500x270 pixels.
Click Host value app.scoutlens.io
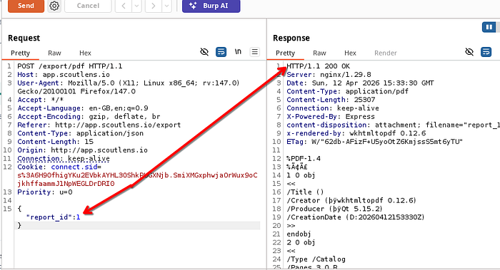[76, 75]
